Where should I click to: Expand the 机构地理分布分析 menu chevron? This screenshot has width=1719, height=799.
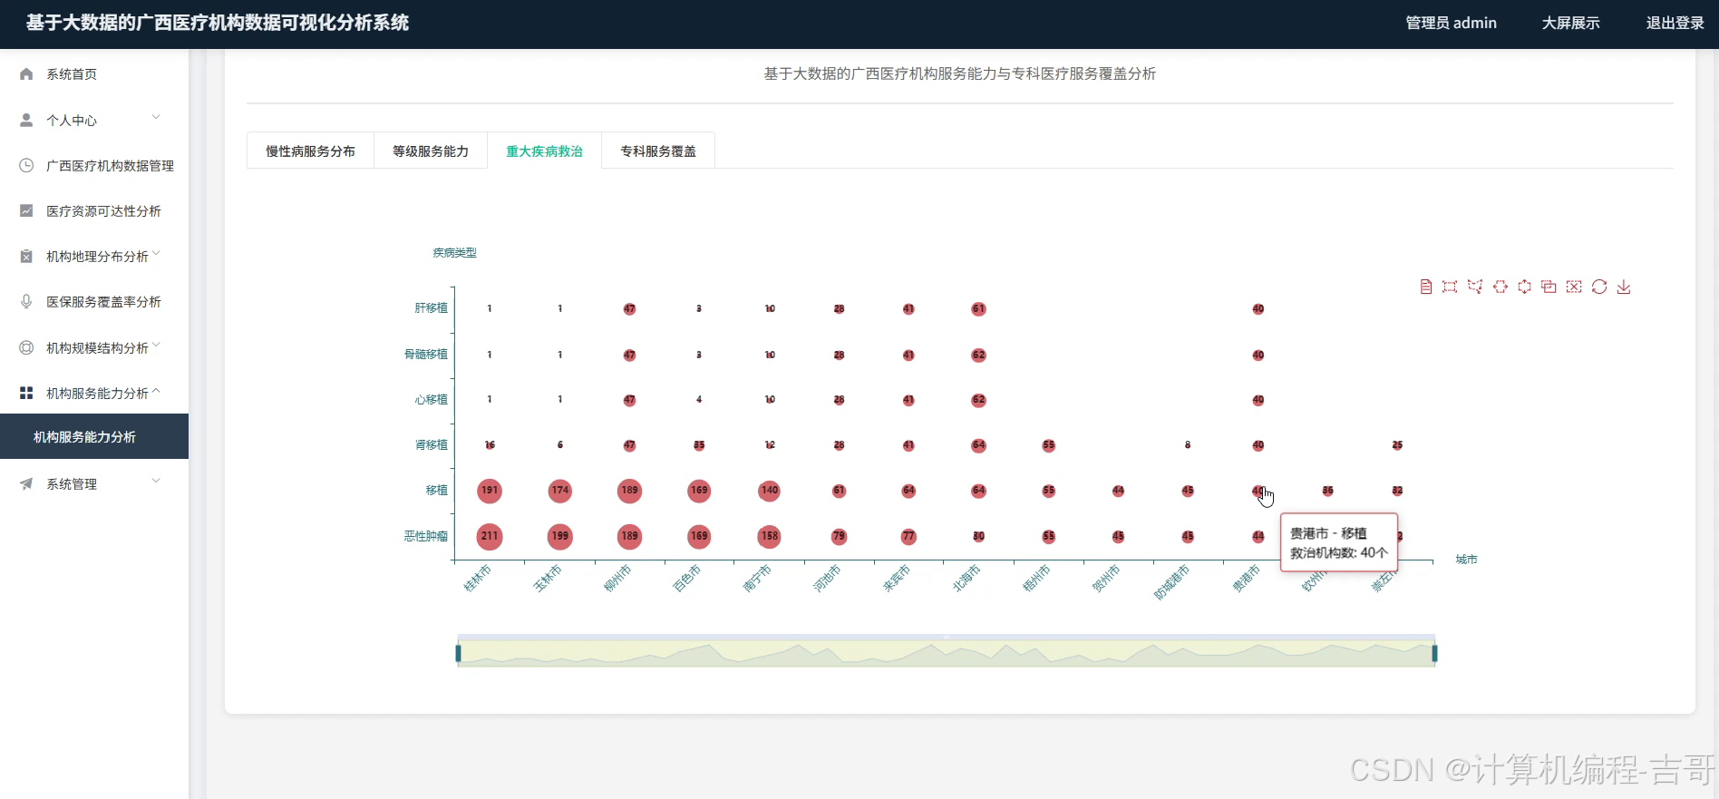coord(156,254)
